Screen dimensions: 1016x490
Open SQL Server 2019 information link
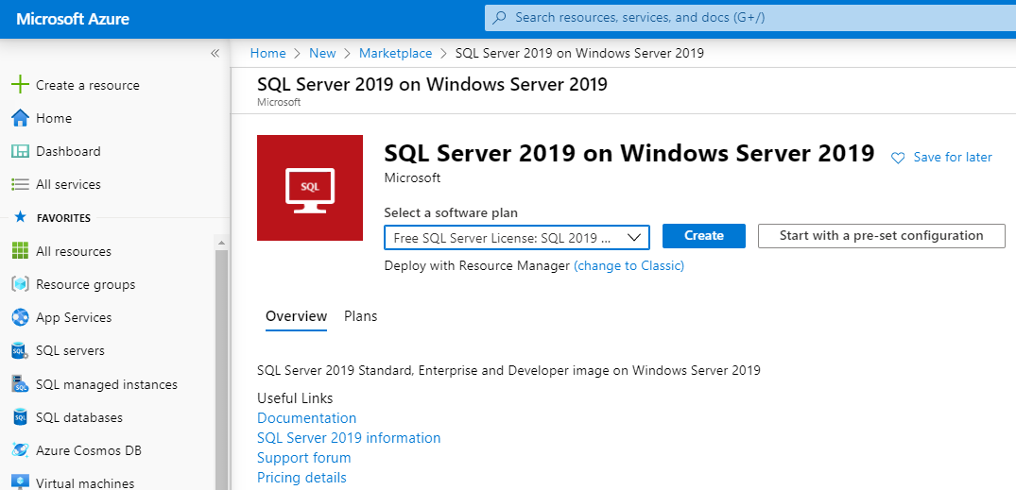(349, 438)
